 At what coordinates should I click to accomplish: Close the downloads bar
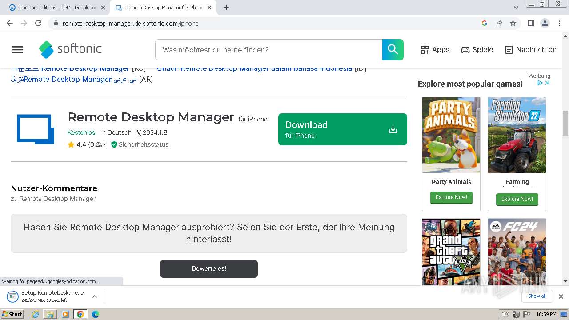click(x=561, y=296)
